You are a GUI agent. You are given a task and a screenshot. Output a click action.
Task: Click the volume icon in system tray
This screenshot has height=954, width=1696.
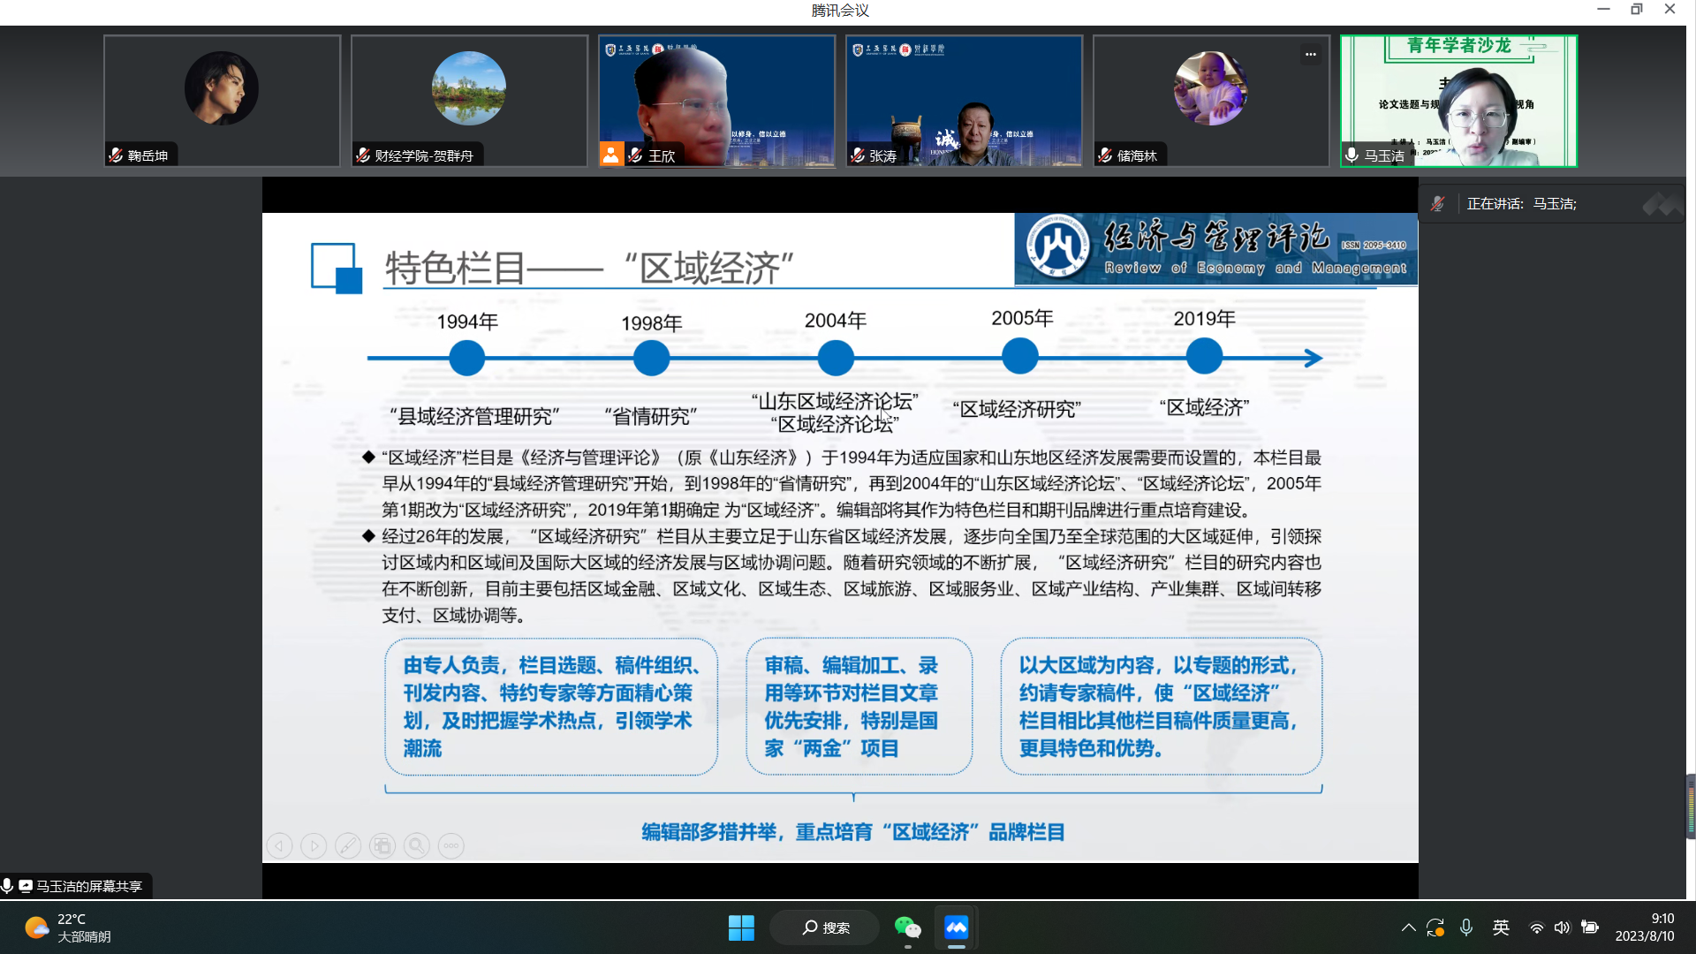(1562, 927)
